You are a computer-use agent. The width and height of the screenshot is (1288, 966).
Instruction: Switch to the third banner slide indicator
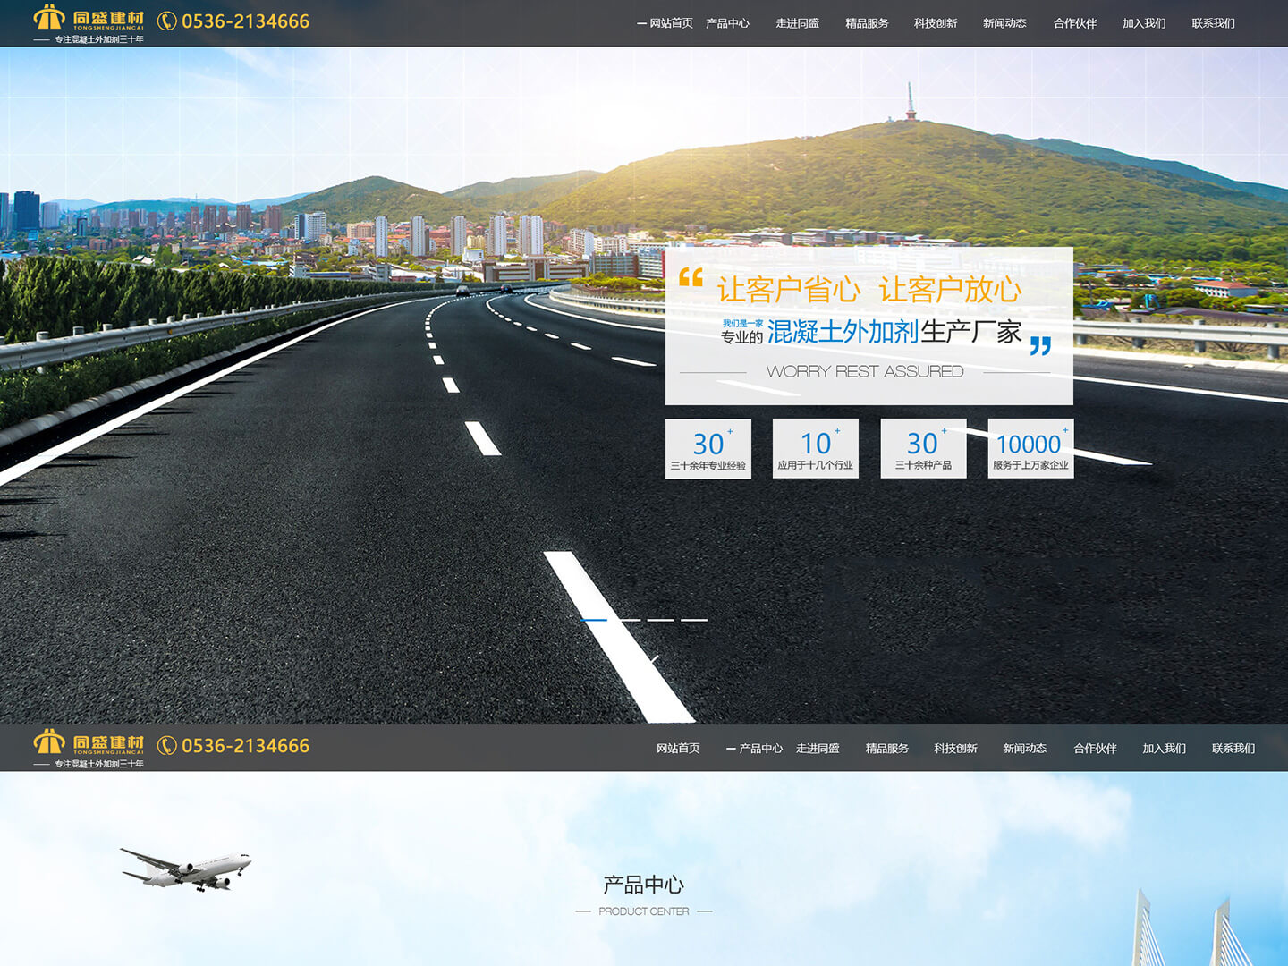pyautogui.click(x=661, y=619)
